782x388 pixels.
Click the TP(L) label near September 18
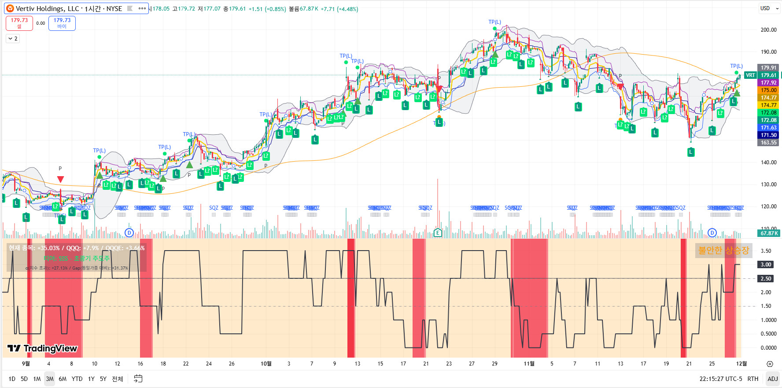[x=164, y=147]
